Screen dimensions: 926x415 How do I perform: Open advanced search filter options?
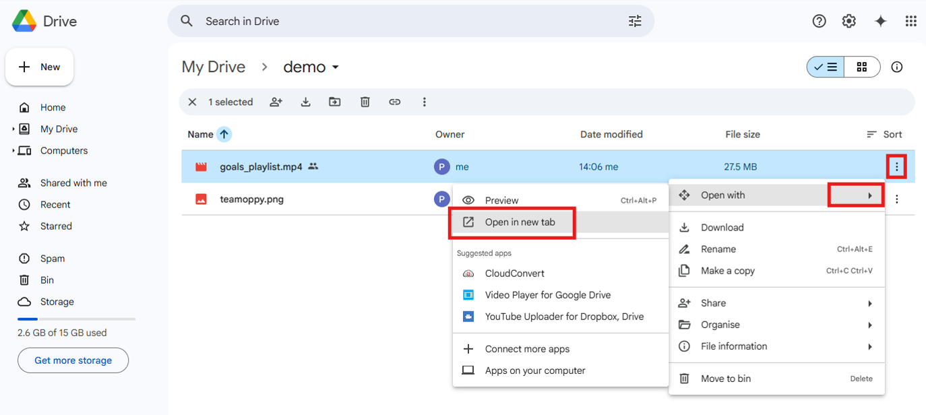click(635, 22)
